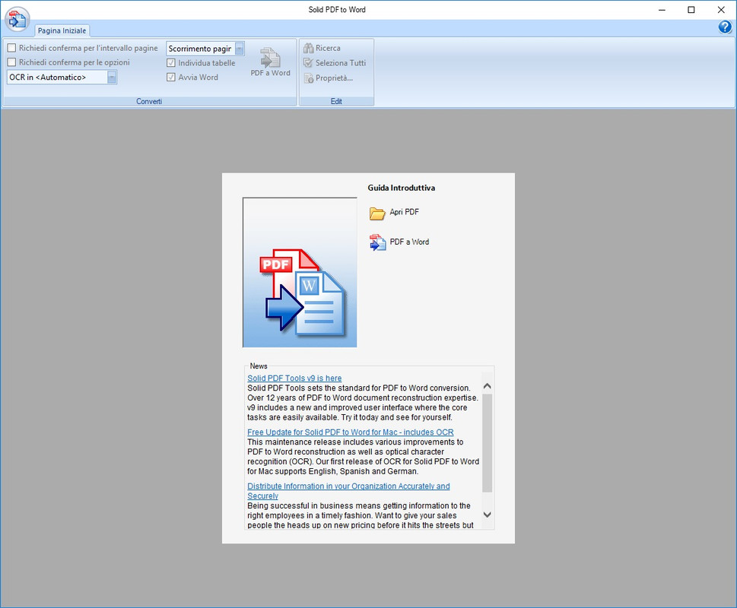Open Distribute Information in your Organization link
Image resolution: width=737 pixels, height=608 pixels.
(348, 491)
